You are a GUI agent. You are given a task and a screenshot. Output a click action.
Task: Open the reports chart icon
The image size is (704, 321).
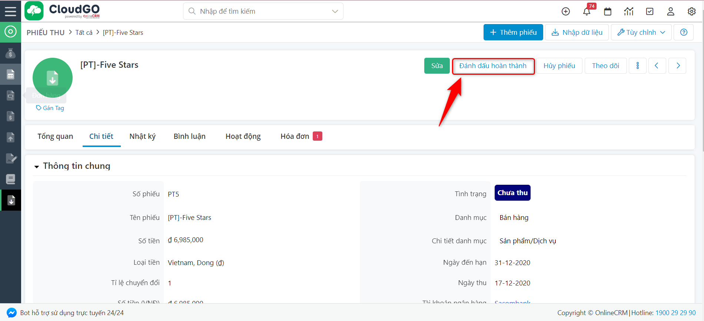[629, 11]
